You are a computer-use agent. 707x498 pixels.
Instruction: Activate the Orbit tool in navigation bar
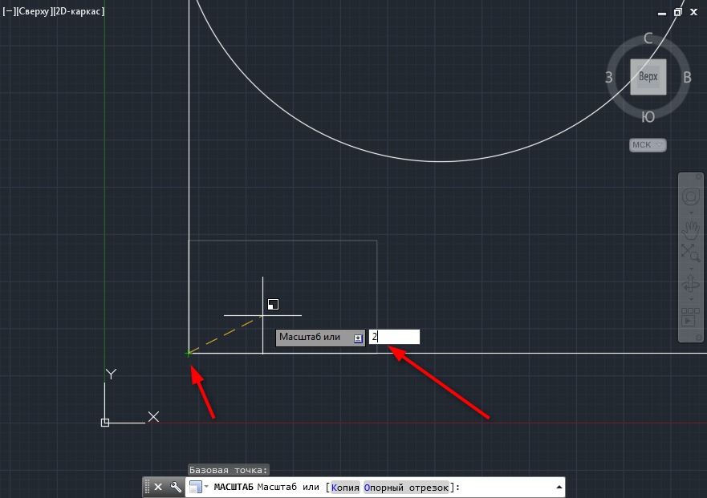point(690,284)
